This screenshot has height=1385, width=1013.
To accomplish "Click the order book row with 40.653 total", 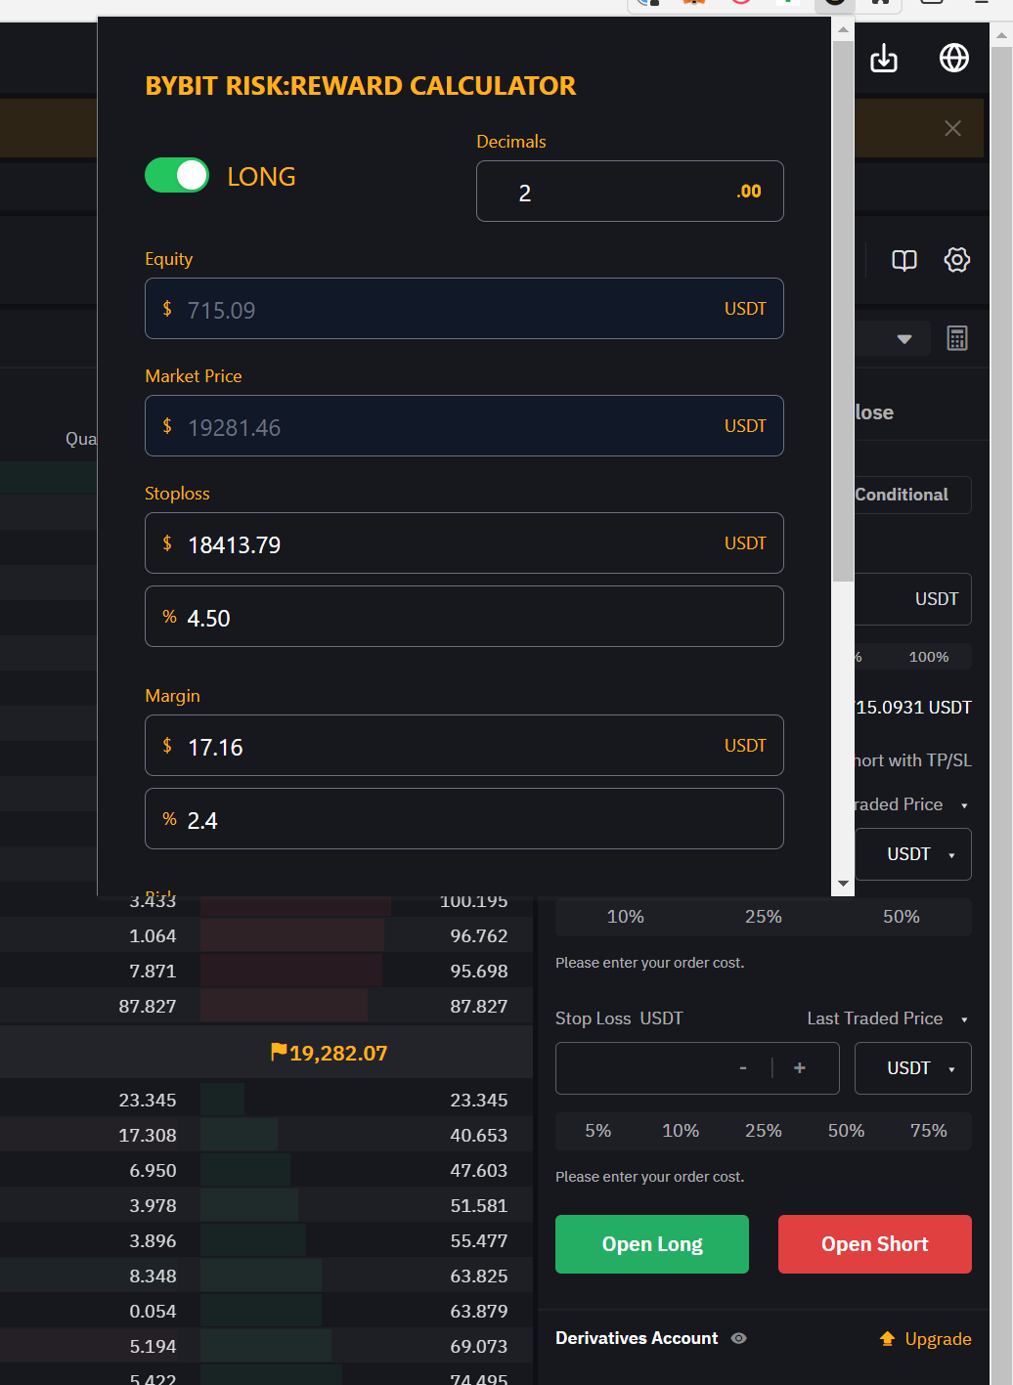I will pos(266,1135).
